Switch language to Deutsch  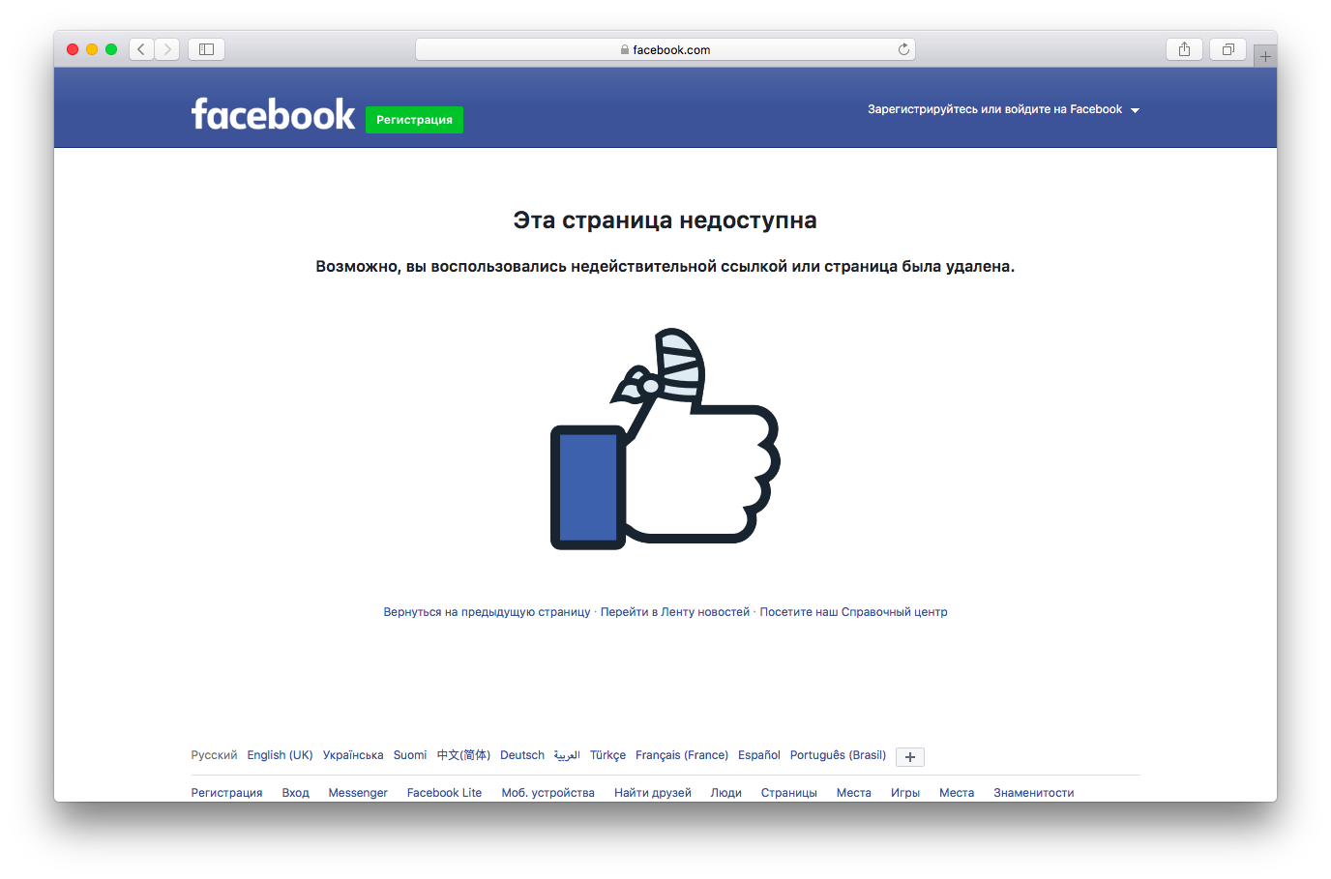click(x=522, y=755)
